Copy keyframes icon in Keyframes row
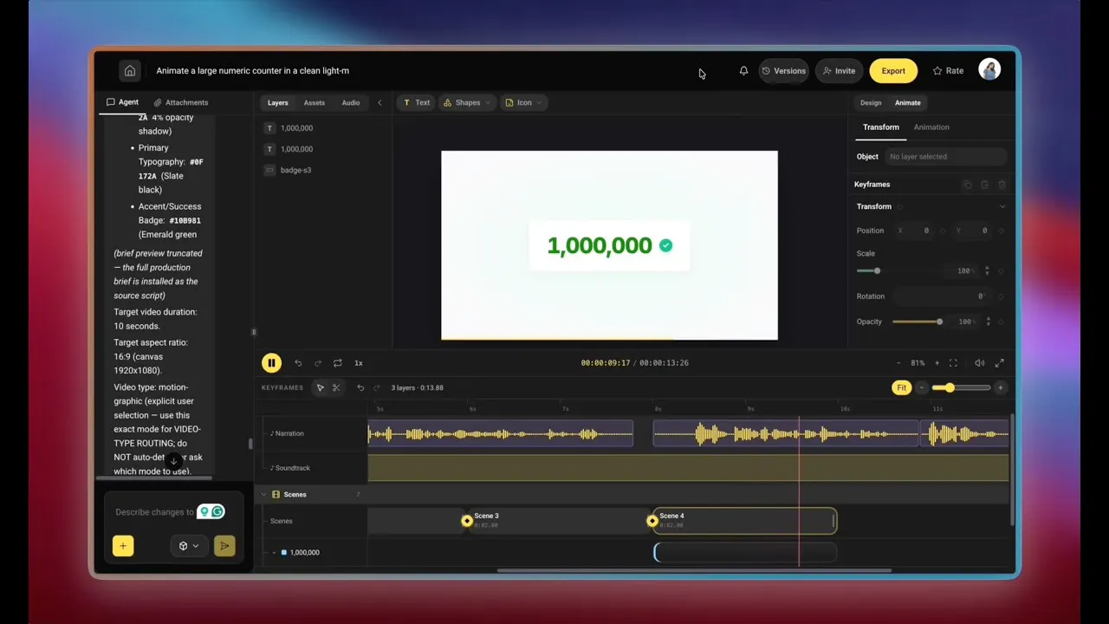The width and height of the screenshot is (1109, 624). [968, 185]
